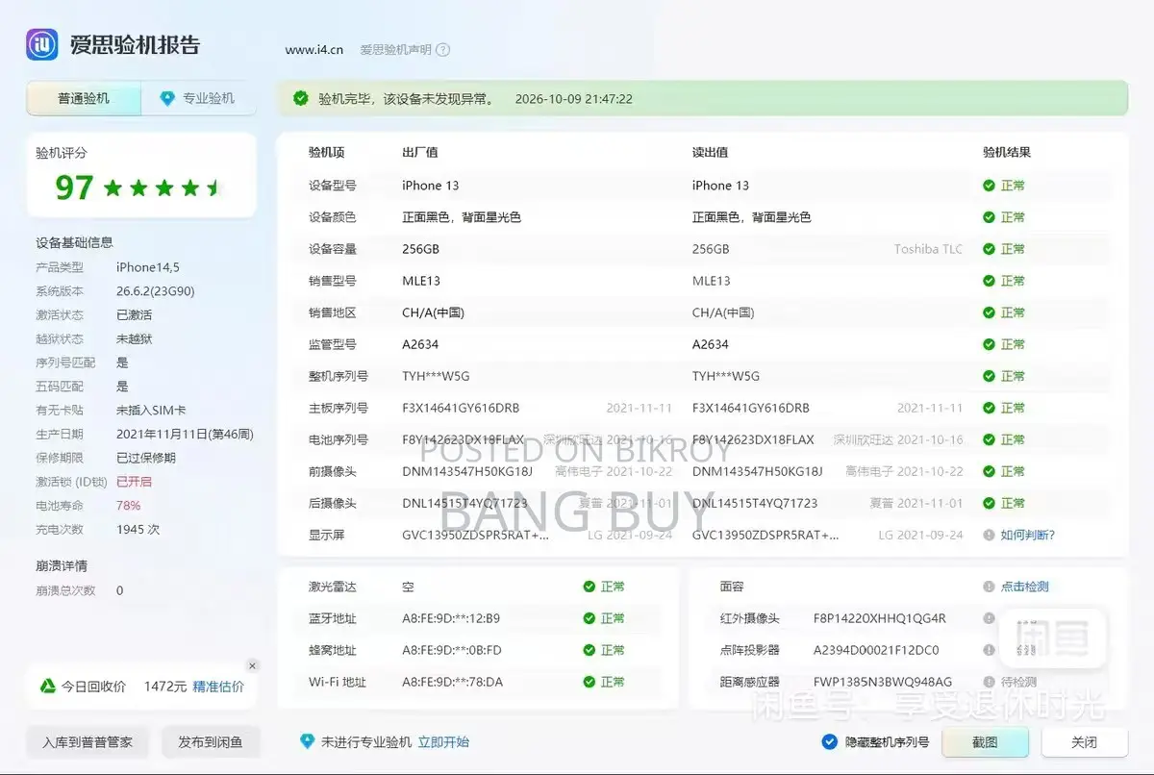Start professional check via 立即开始 link
This screenshot has width=1154, height=775.
pos(443,742)
